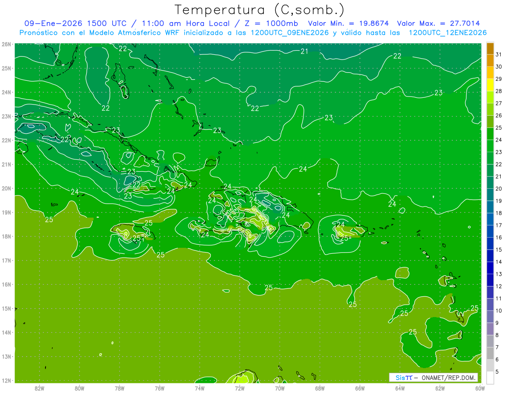510x394 pixels.
Task: Click the 'Valor Min. = 19.8674' value
Action: (348, 23)
